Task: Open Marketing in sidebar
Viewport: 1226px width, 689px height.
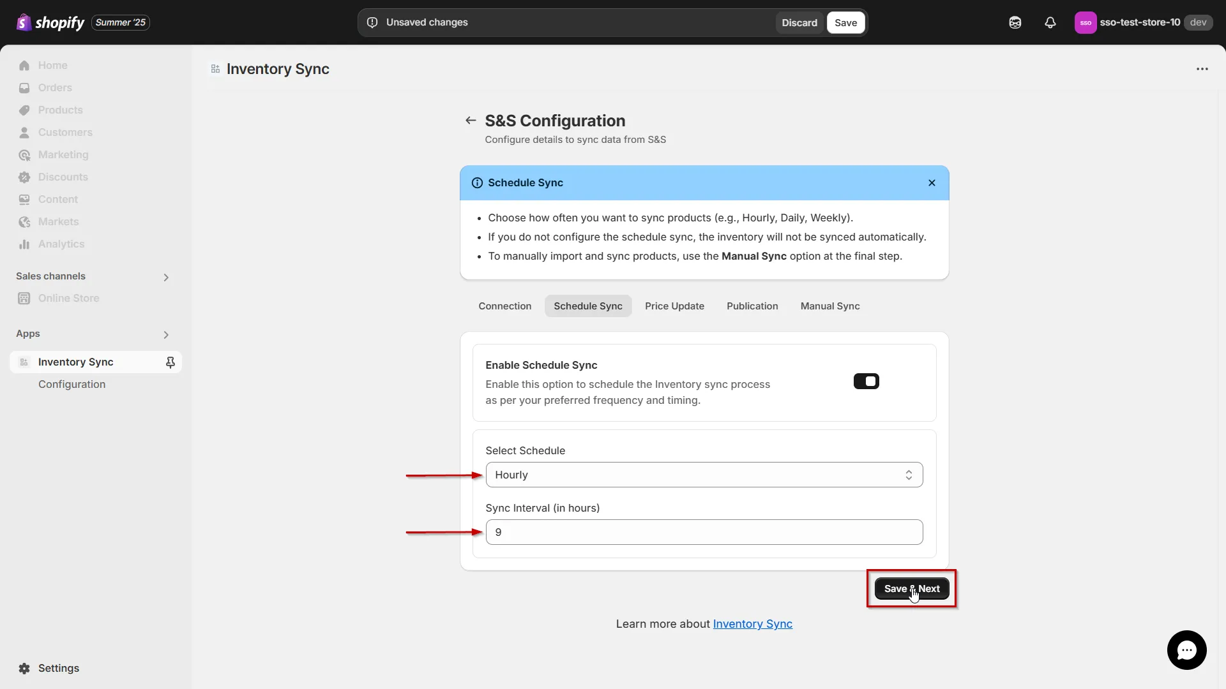Action: [96, 154]
